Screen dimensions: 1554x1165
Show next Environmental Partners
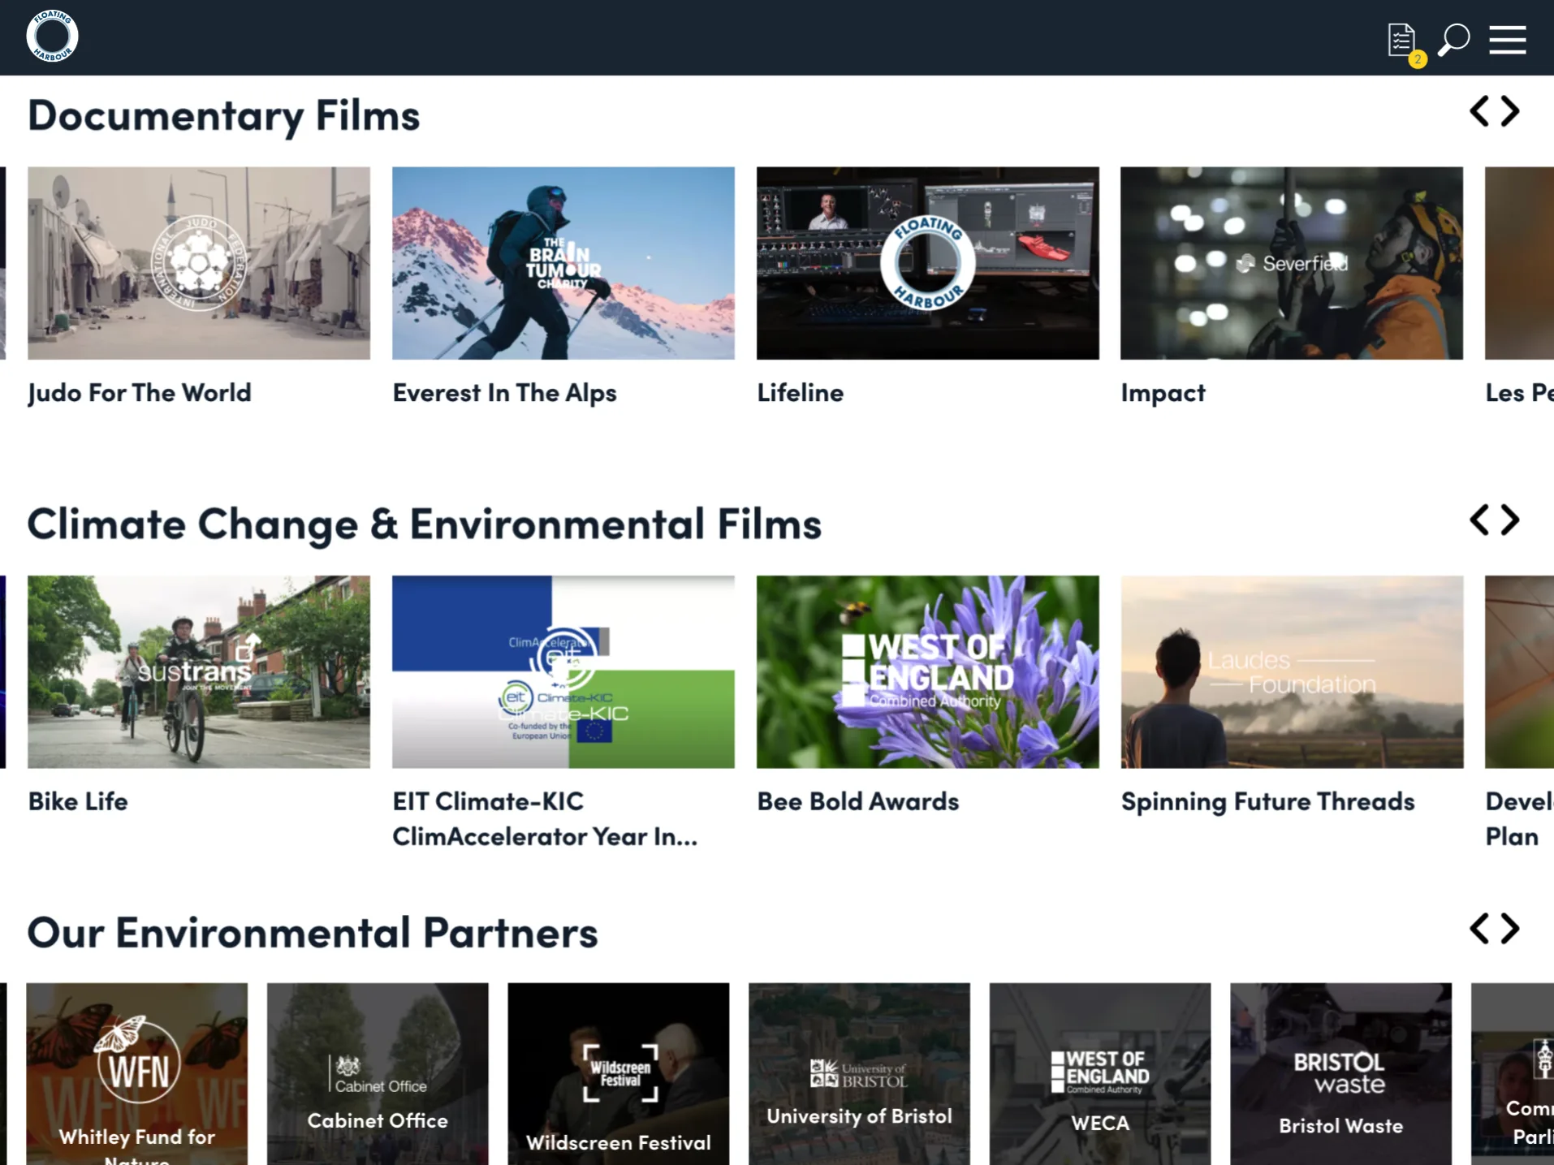(1510, 928)
